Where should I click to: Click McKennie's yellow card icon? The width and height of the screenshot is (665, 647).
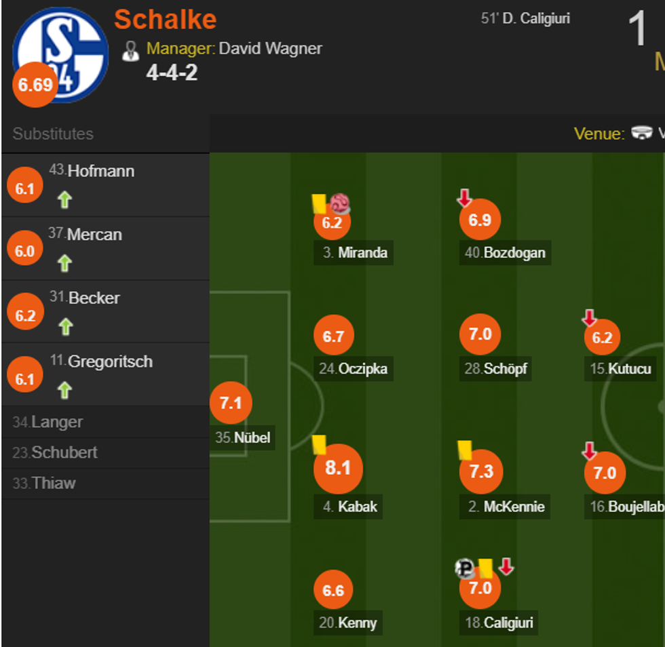coord(465,450)
